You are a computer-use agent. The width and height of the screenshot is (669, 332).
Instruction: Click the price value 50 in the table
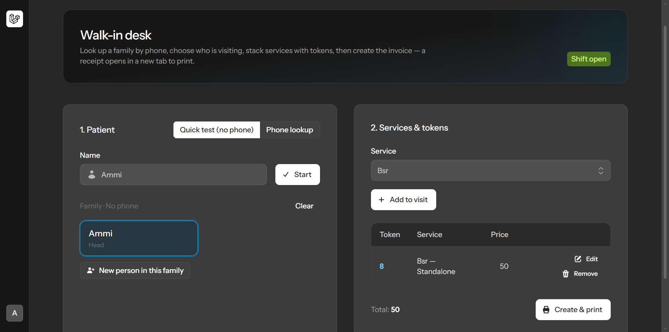point(504,266)
